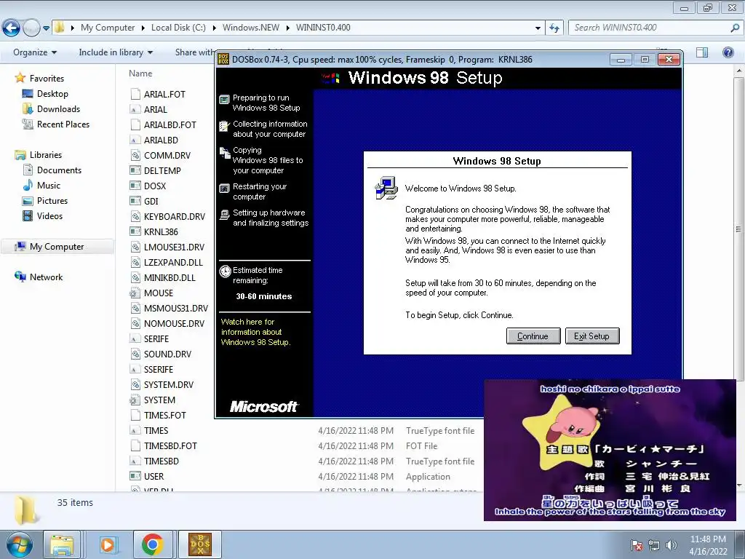
Task: Select the KEYBOARD.DRV file
Action: coord(175,217)
